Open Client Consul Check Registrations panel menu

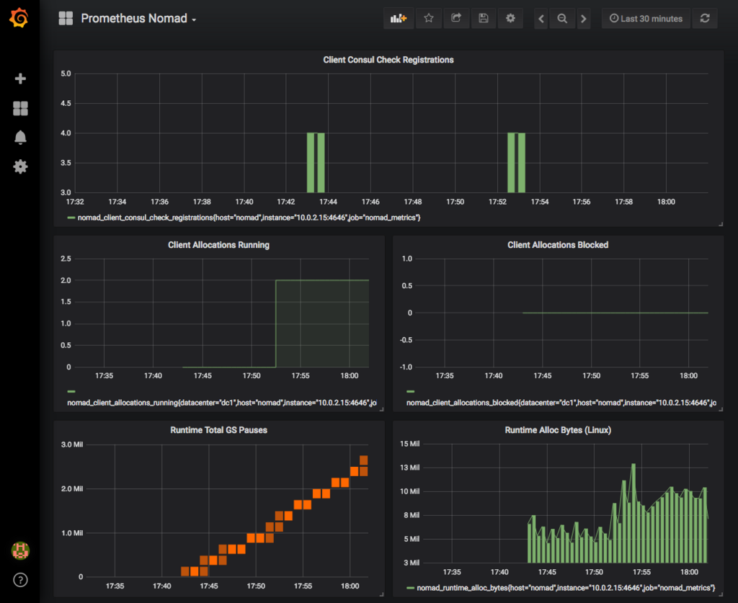pyautogui.click(x=388, y=60)
